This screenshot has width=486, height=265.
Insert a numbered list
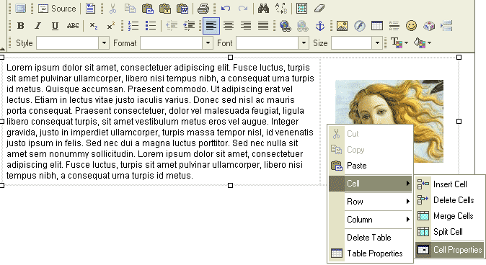click(133, 26)
